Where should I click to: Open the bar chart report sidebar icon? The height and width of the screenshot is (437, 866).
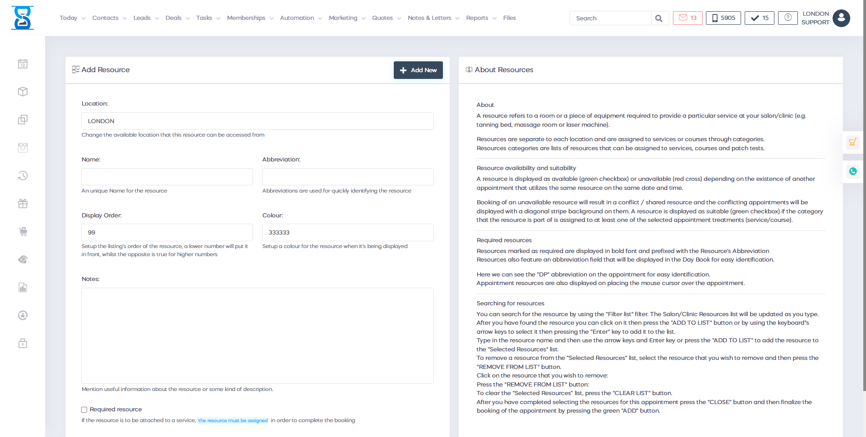point(23,288)
